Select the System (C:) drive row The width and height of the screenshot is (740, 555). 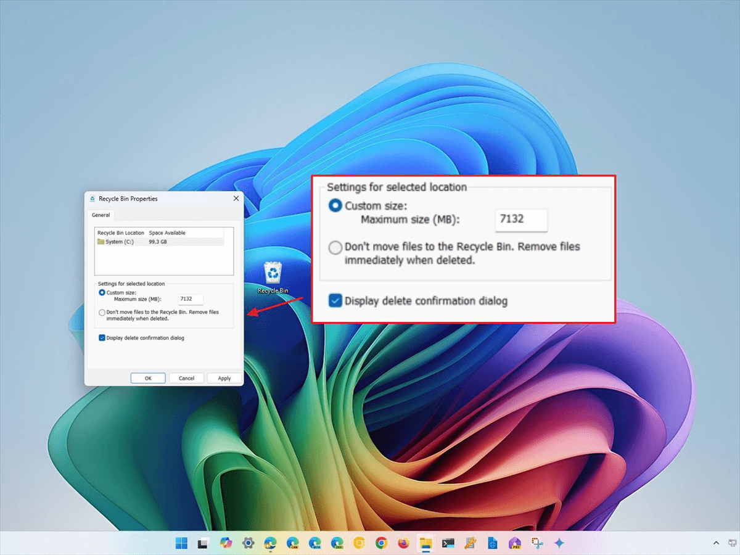click(160, 242)
